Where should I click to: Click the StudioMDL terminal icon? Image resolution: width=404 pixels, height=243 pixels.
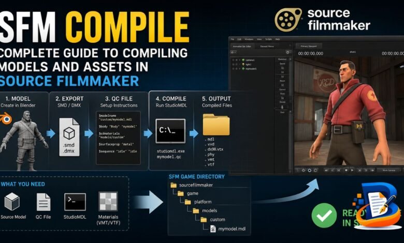[75, 202]
